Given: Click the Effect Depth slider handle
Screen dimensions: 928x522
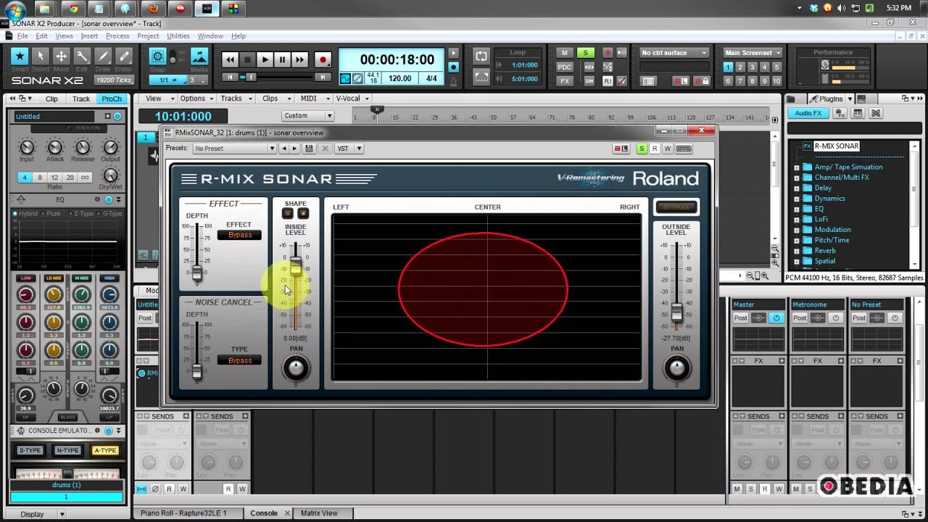Looking at the screenshot, I should point(196,274).
